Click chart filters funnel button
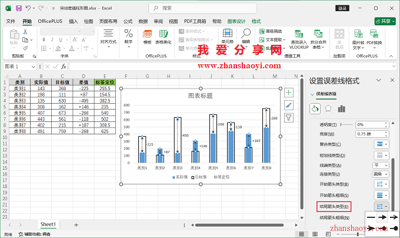400x238 pixels. coord(288,117)
